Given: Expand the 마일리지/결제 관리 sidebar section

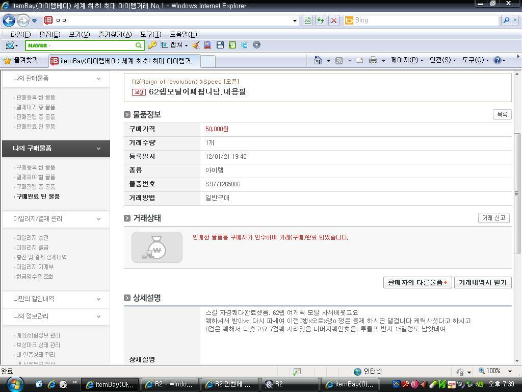Looking at the screenshot, I should point(98,219).
